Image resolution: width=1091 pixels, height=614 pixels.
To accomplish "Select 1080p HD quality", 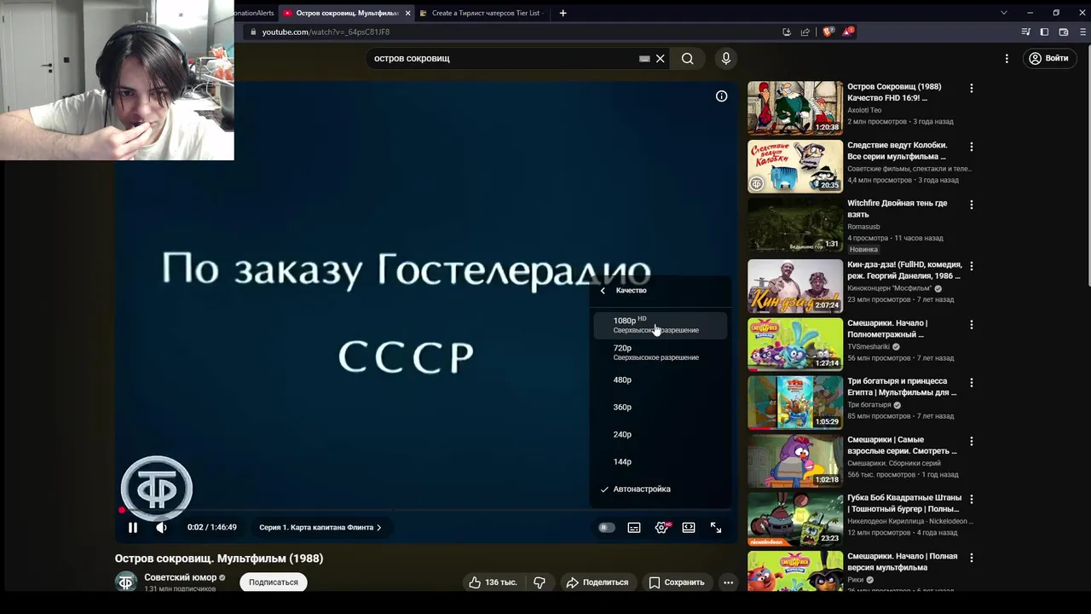I will (x=661, y=325).
